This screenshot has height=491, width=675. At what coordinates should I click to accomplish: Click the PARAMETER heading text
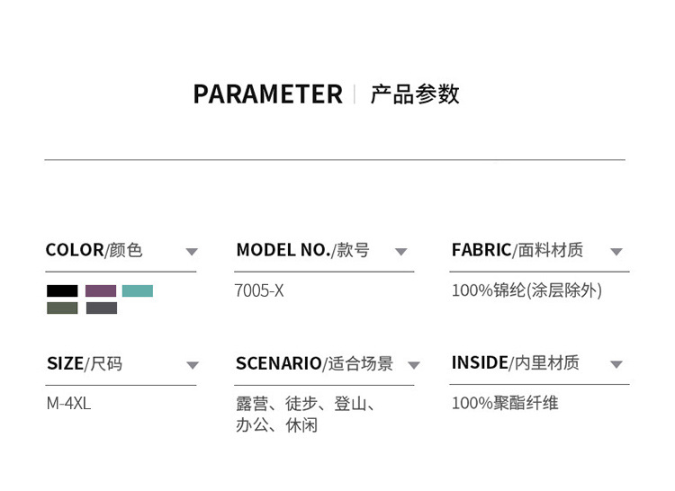coord(267,94)
